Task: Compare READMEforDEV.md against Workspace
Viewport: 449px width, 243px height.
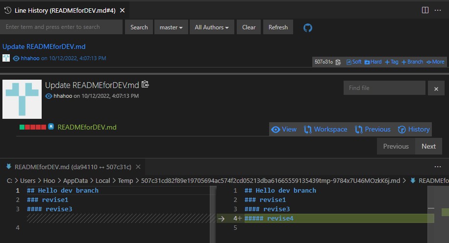Action: coord(325,130)
